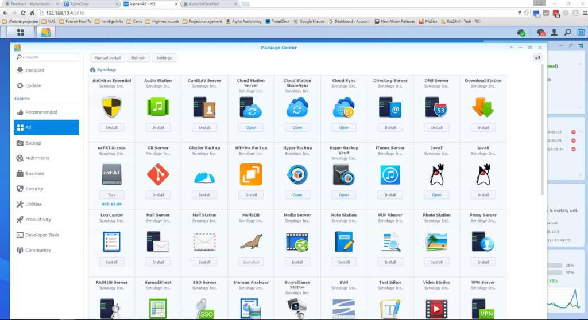Open the Cloud Sync package
This screenshot has height=320, width=588.
click(344, 128)
